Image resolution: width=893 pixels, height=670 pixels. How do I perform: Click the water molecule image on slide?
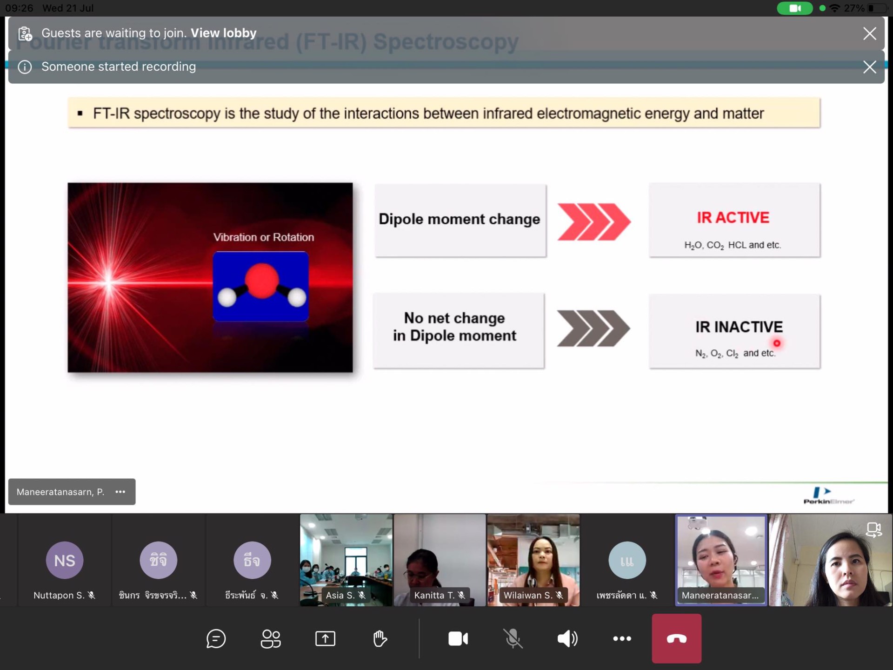[261, 287]
